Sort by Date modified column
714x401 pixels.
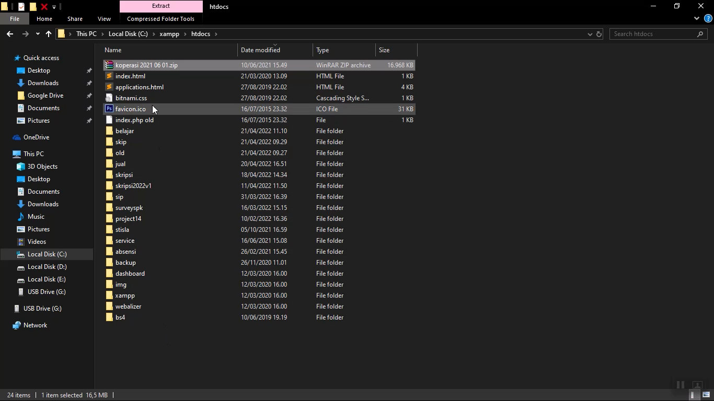[275, 50]
